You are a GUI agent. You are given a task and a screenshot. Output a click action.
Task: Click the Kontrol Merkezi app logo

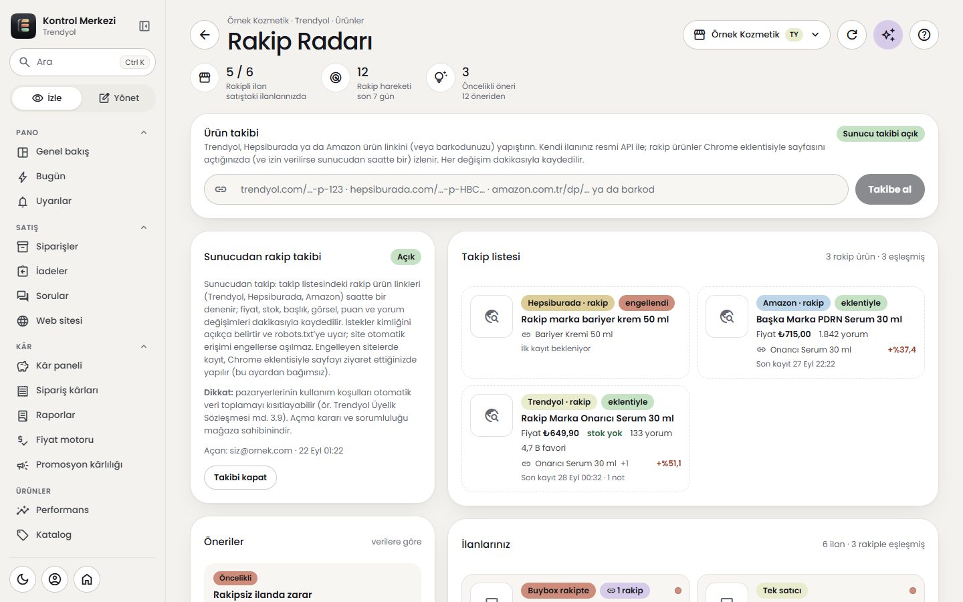[23, 26]
